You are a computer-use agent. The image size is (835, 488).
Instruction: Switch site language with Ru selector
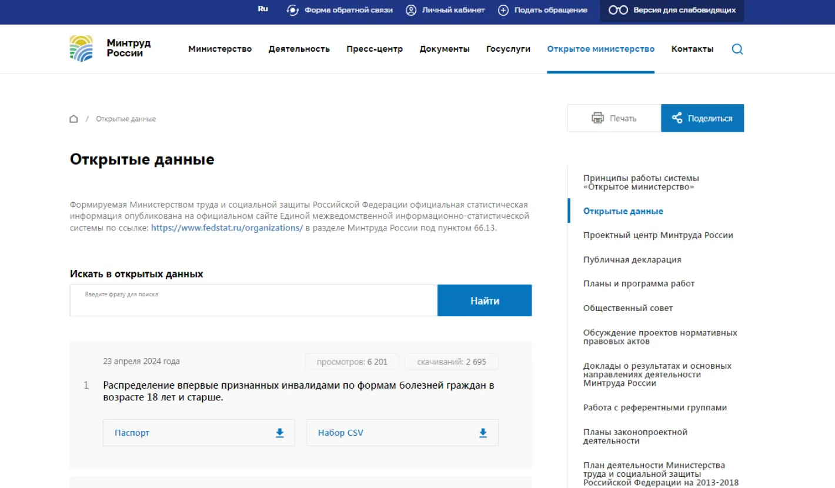coord(263,9)
